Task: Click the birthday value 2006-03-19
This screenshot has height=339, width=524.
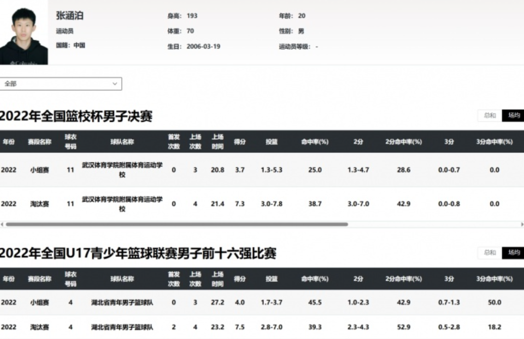Action: click(203, 47)
